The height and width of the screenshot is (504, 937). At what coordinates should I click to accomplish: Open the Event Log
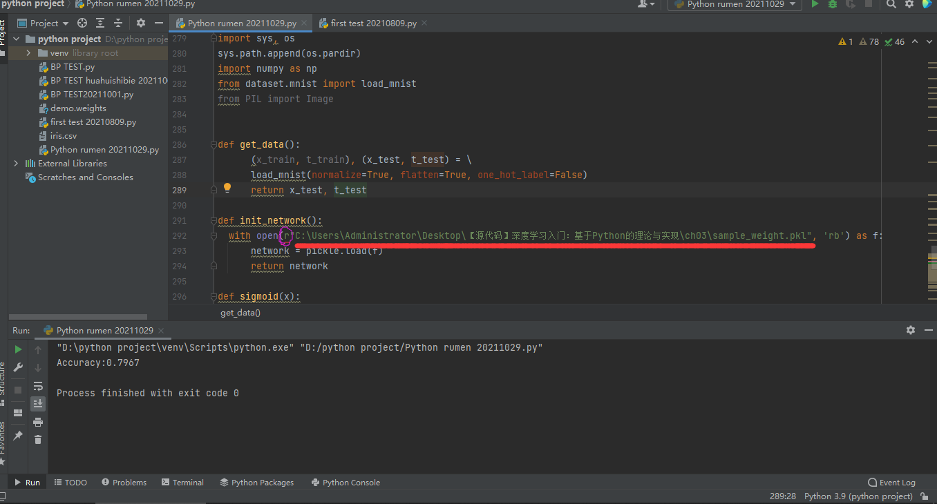click(891, 482)
